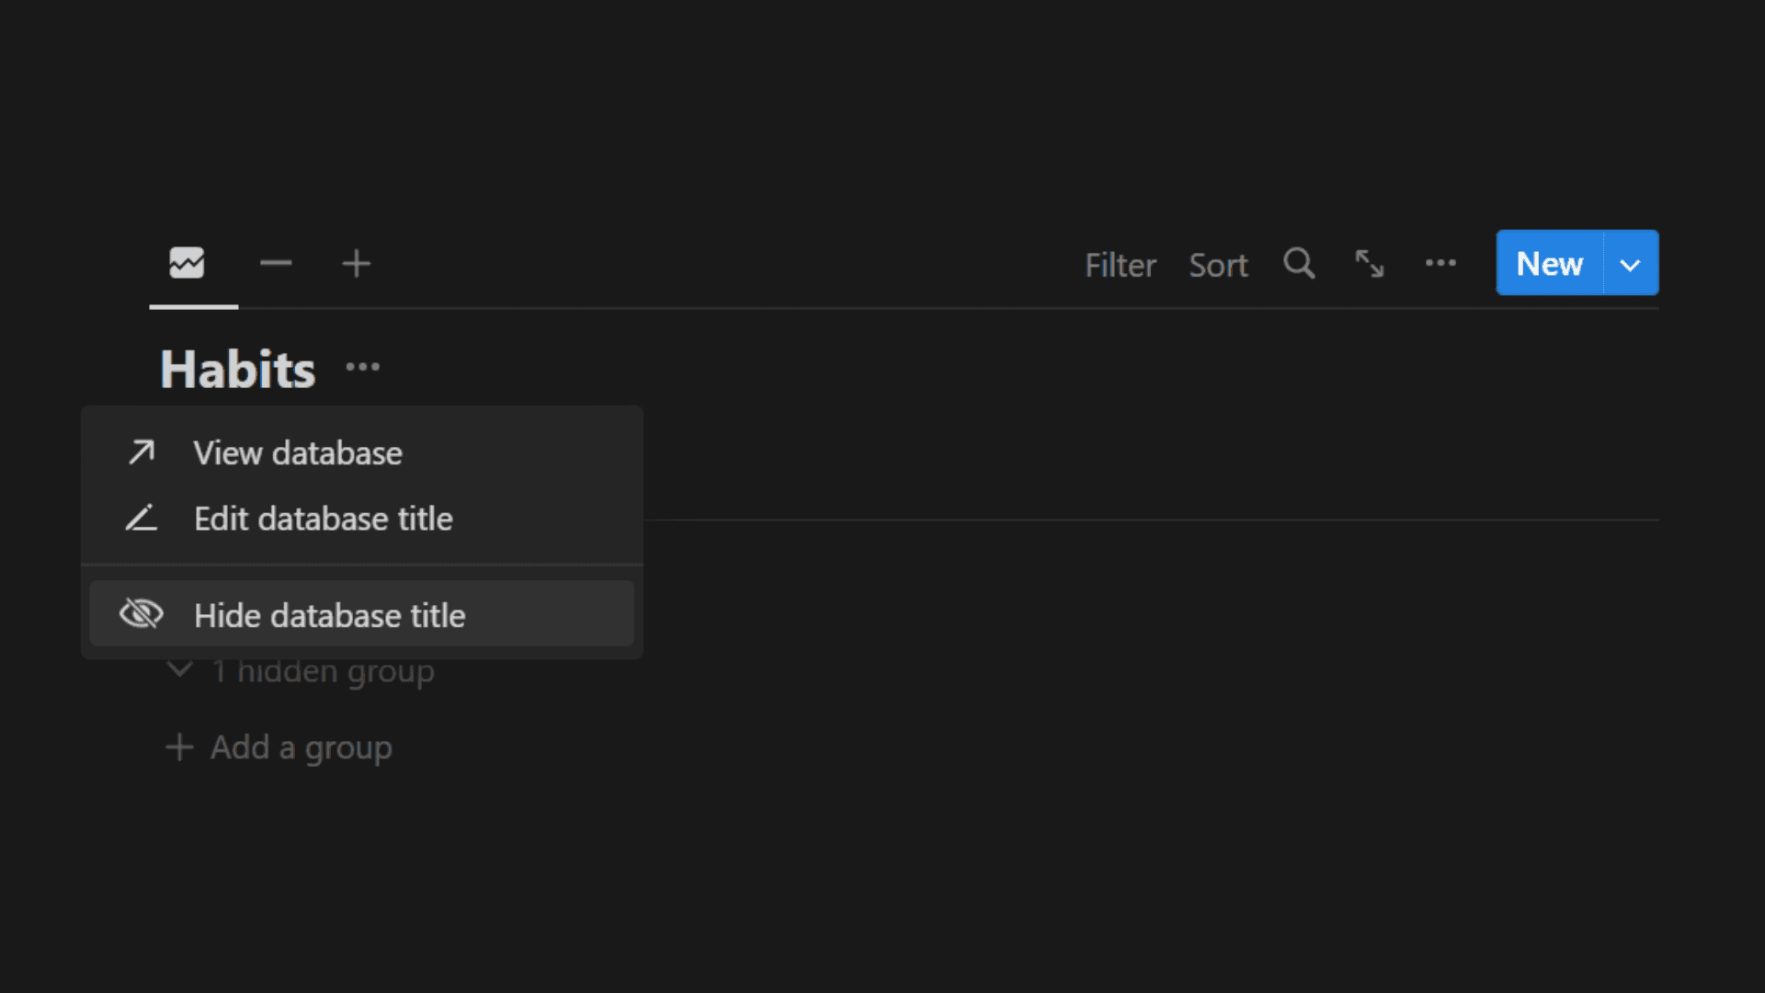Screen dimensions: 1765x993
Task: Switch to the dash-labeled view tab
Action: pos(276,264)
